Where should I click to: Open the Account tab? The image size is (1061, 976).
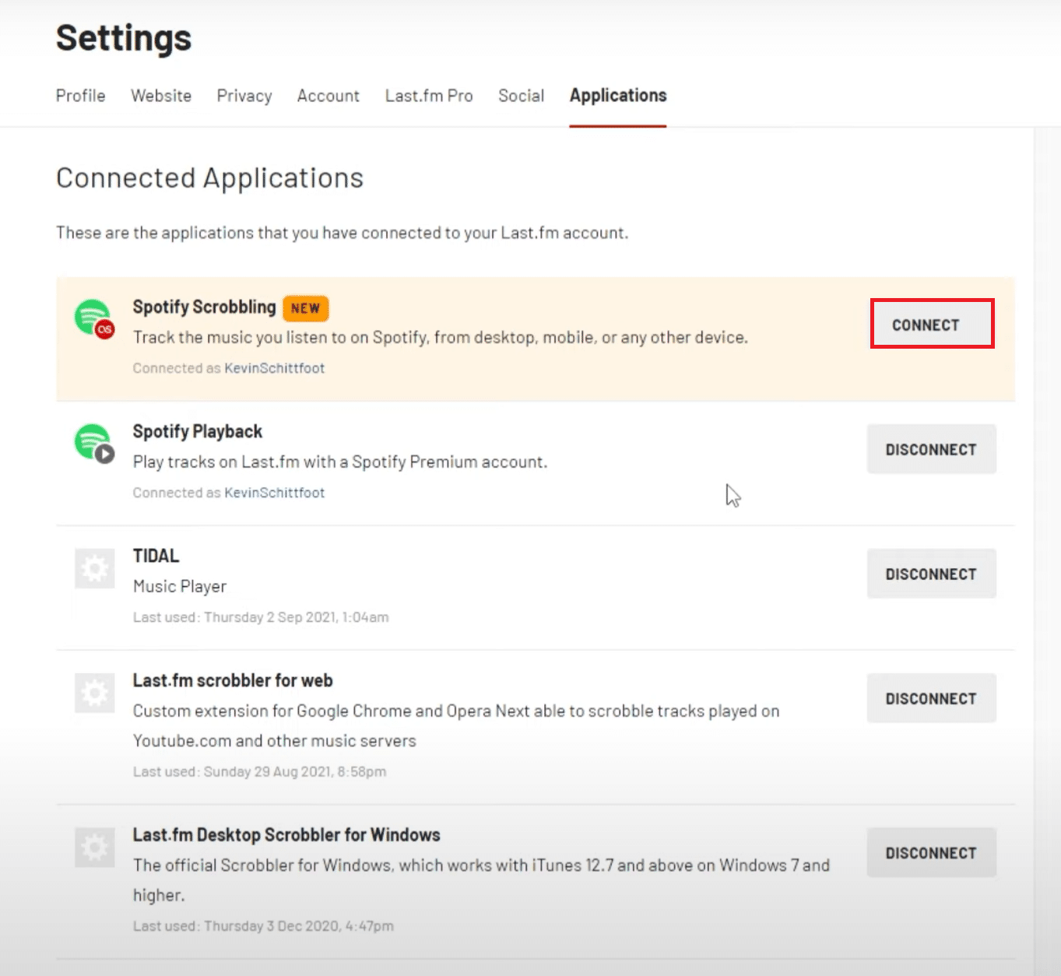click(x=328, y=96)
